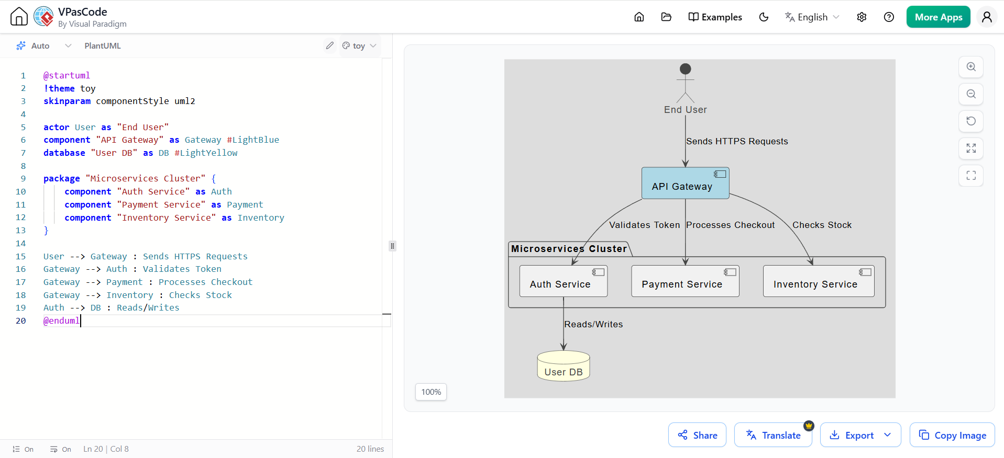Click the pencil edit icon

click(x=329, y=45)
